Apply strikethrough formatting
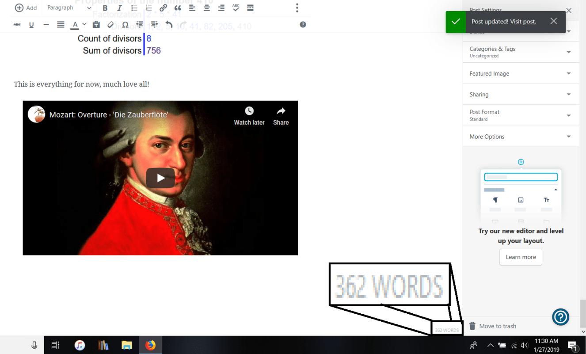The height and width of the screenshot is (354, 586). 17,24
